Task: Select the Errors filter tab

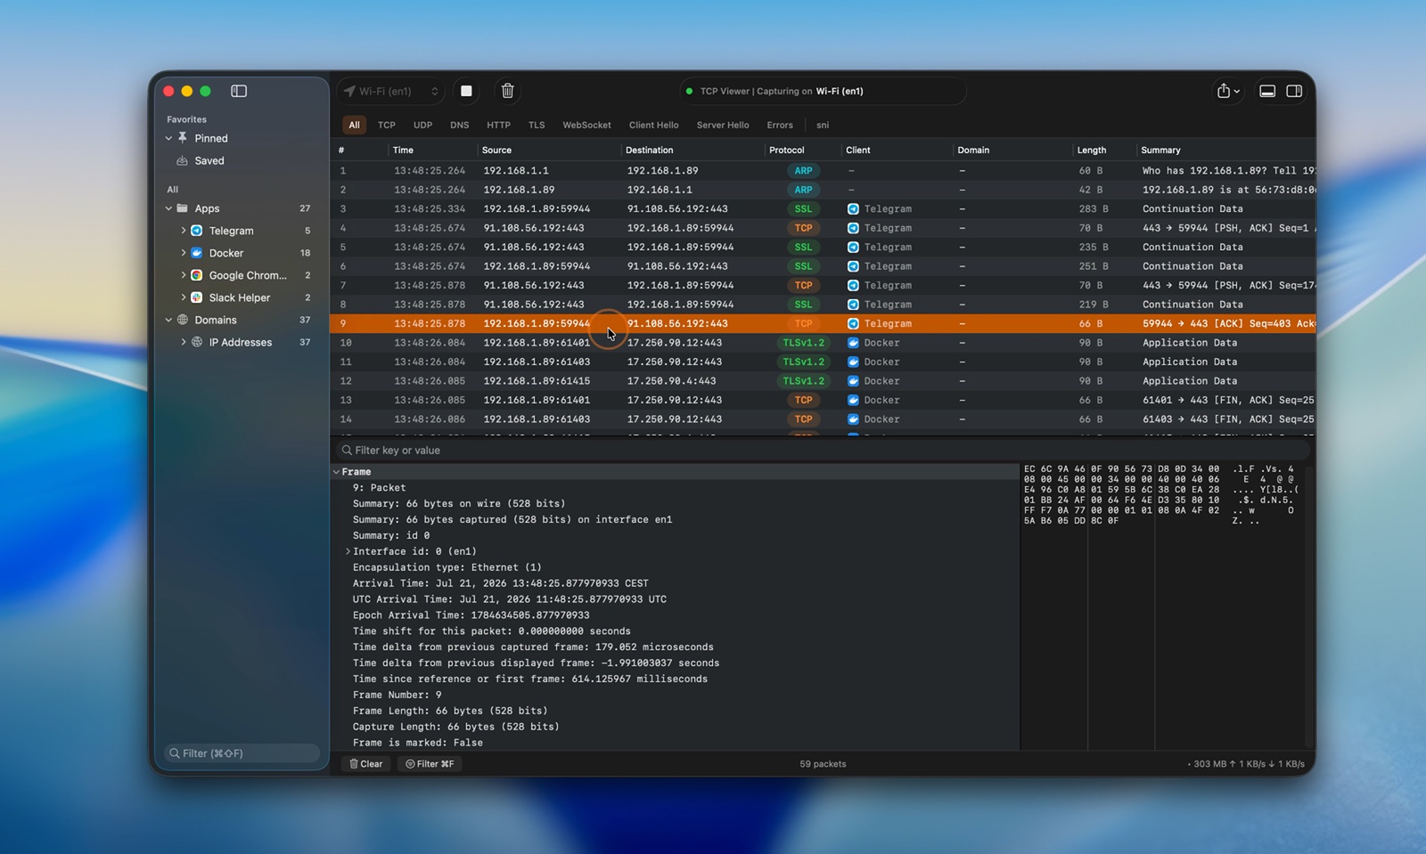Action: [779, 125]
